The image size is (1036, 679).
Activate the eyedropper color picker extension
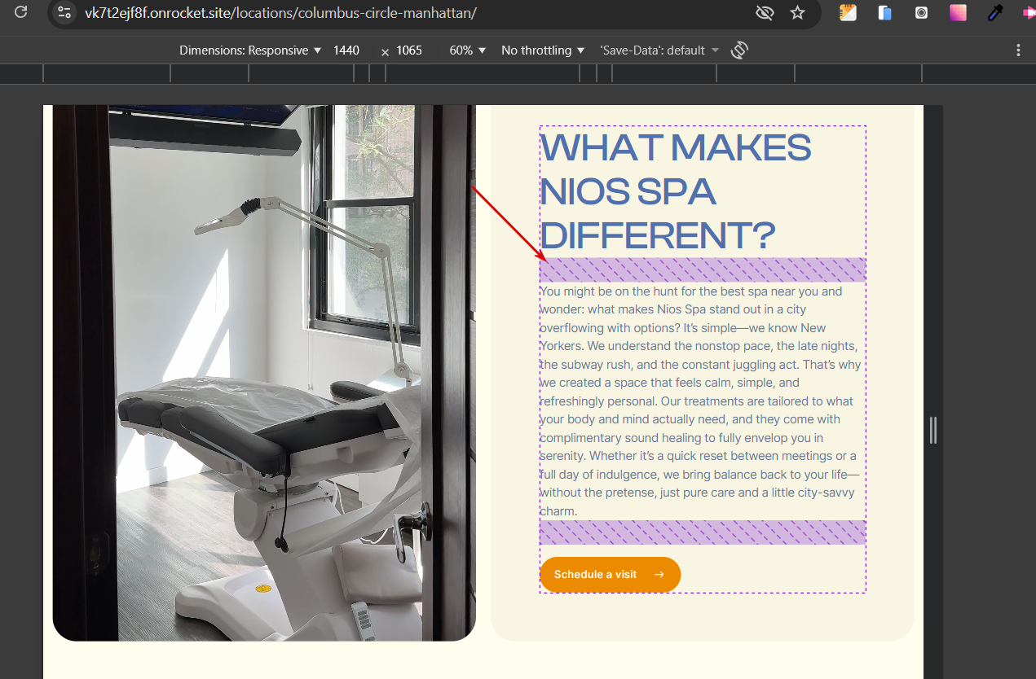click(x=994, y=12)
